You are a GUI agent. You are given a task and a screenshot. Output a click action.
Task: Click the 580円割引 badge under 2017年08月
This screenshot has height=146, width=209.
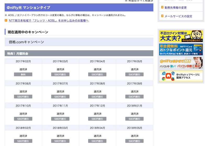coord(97,97)
